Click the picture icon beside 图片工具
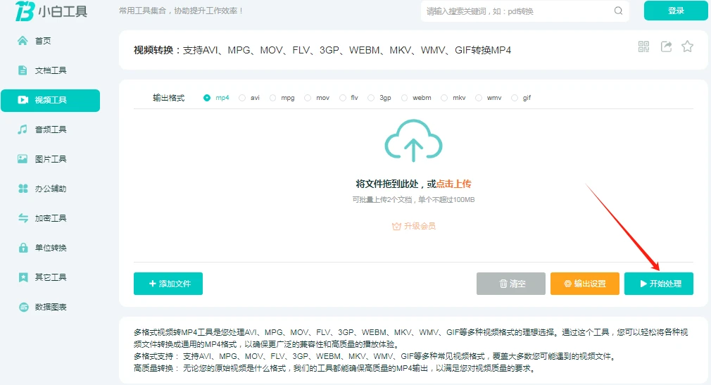 coord(23,159)
